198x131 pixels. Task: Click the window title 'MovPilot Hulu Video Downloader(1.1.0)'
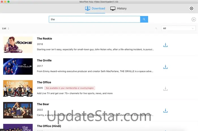[x=99, y=2]
